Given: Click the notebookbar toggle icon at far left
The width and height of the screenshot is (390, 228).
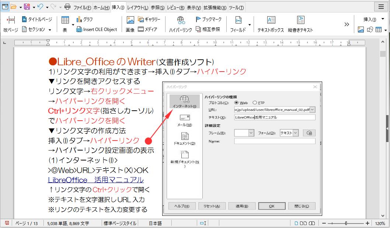Looking at the screenshot, I should coord(5,7).
